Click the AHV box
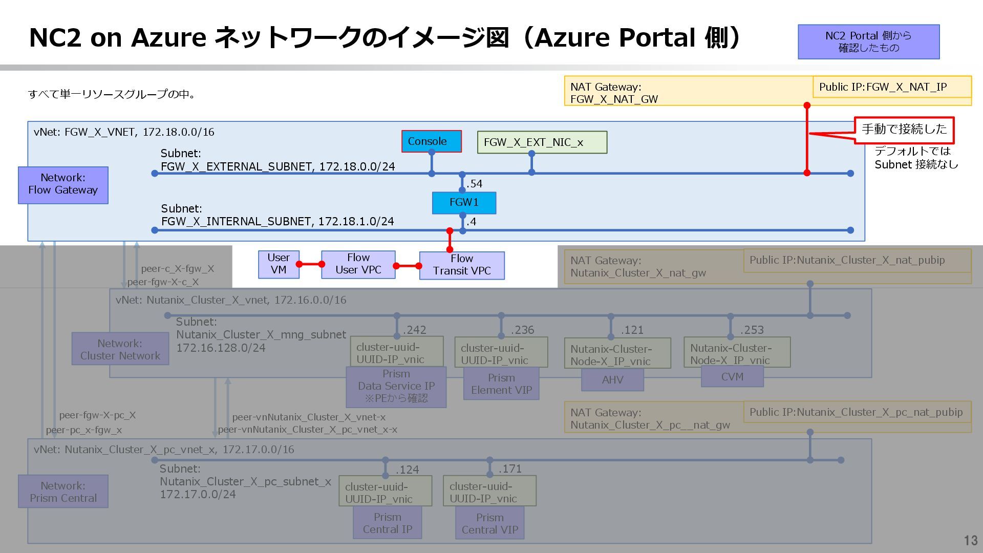This screenshot has height=553, width=983. [x=612, y=379]
